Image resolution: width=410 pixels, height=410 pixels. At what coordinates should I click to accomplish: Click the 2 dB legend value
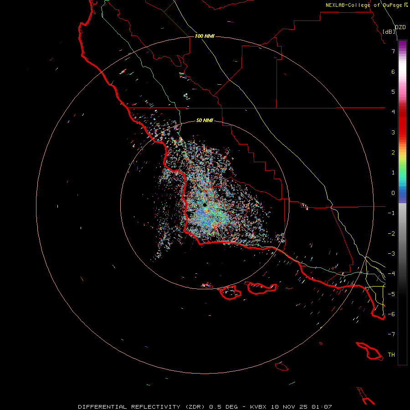393,153
